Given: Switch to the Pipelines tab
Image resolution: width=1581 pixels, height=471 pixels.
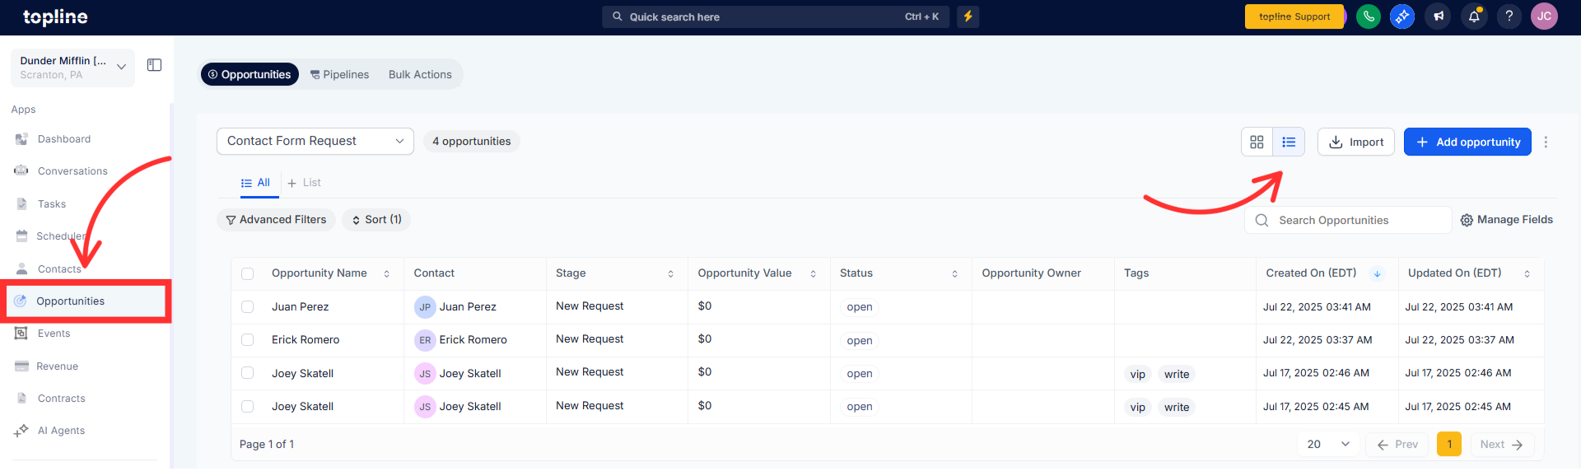Looking at the screenshot, I should tap(339, 74).
